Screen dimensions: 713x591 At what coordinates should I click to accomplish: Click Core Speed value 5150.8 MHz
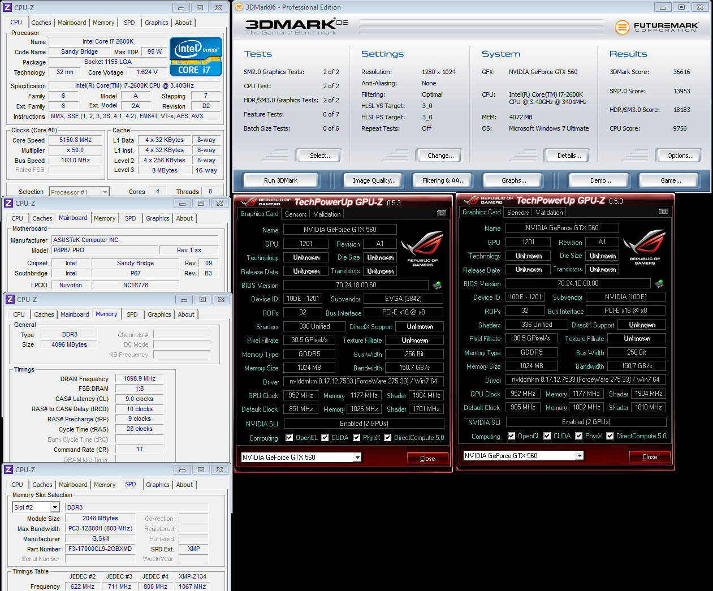(x=76, y=140)
